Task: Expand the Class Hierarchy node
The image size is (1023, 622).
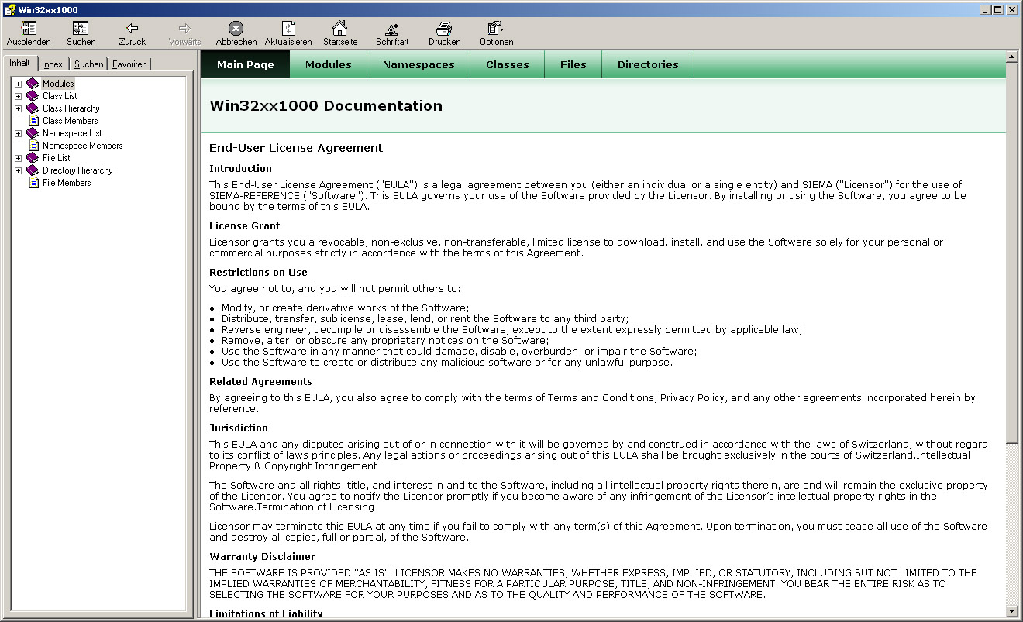Action: coord(18,108)
